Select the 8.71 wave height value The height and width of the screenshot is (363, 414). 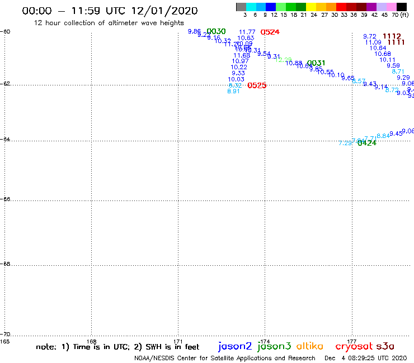(x=398, y=71)
